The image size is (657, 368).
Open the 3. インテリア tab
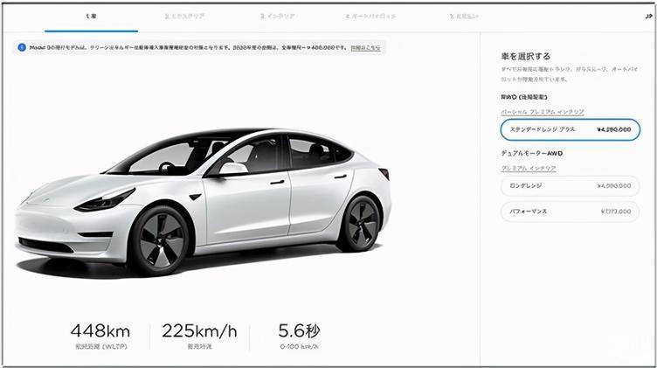coord(277,17)
